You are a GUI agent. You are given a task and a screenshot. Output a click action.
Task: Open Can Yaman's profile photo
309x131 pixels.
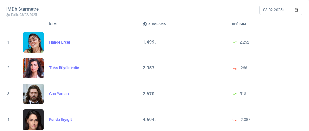click(x=33, y=94)
